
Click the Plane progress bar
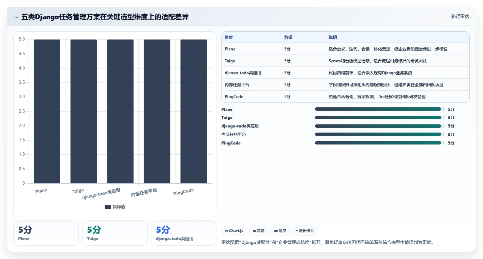coord(380,109)
